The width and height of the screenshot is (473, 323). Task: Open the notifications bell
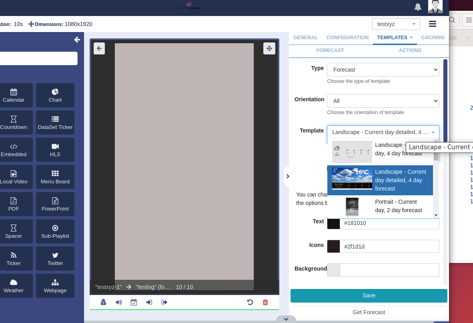pos(418,7)
